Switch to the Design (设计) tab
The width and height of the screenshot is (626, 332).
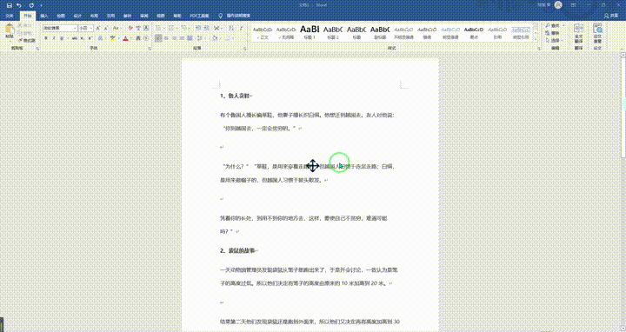[77, 16]
